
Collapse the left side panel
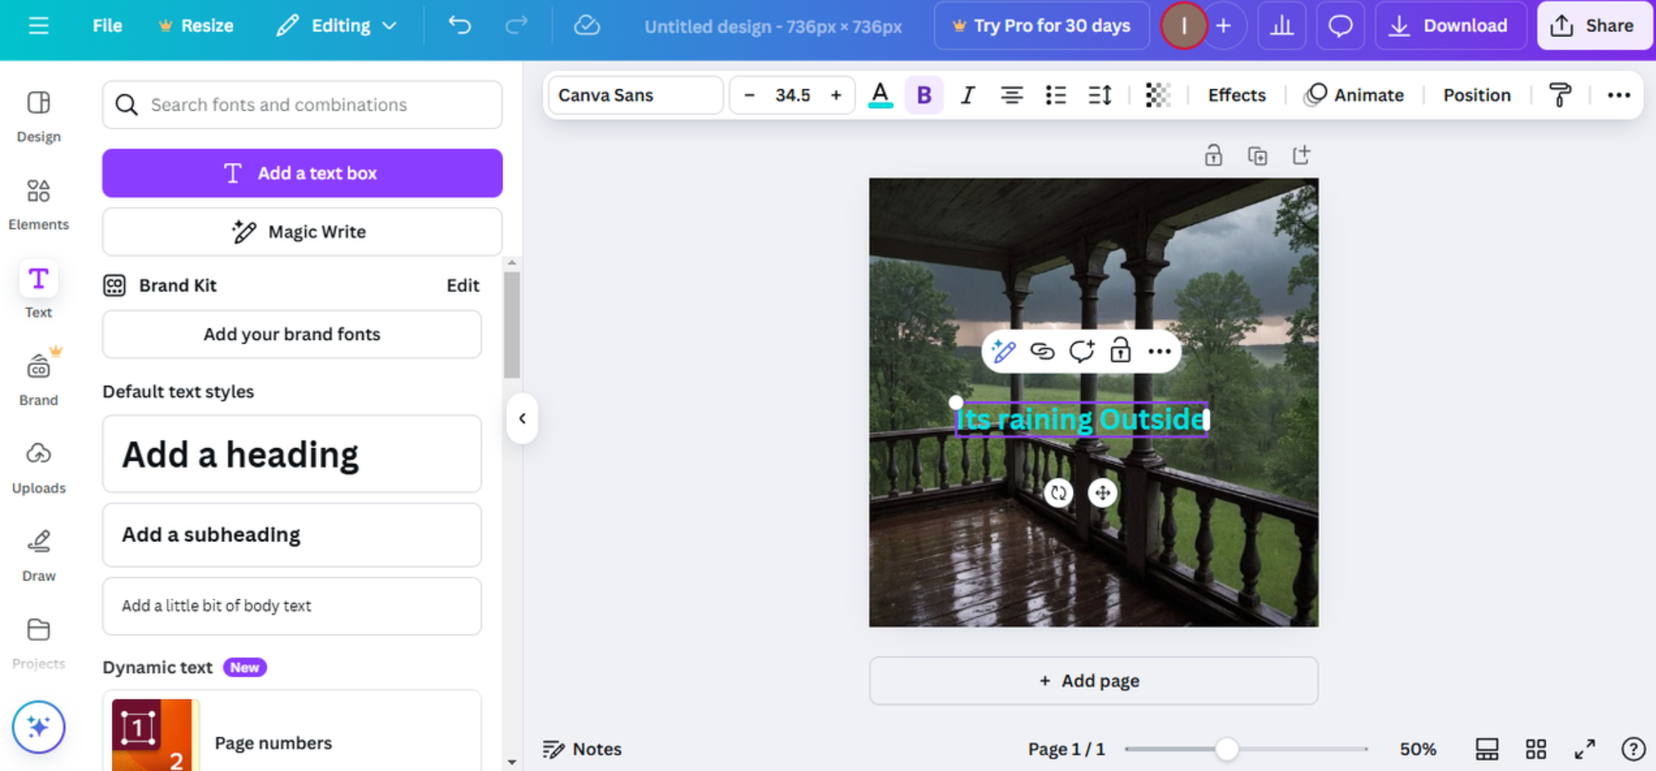point(522,419)
